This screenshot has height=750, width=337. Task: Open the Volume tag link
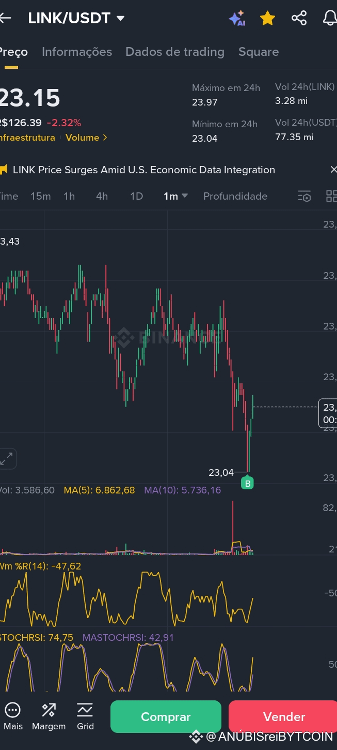point(86,138)
